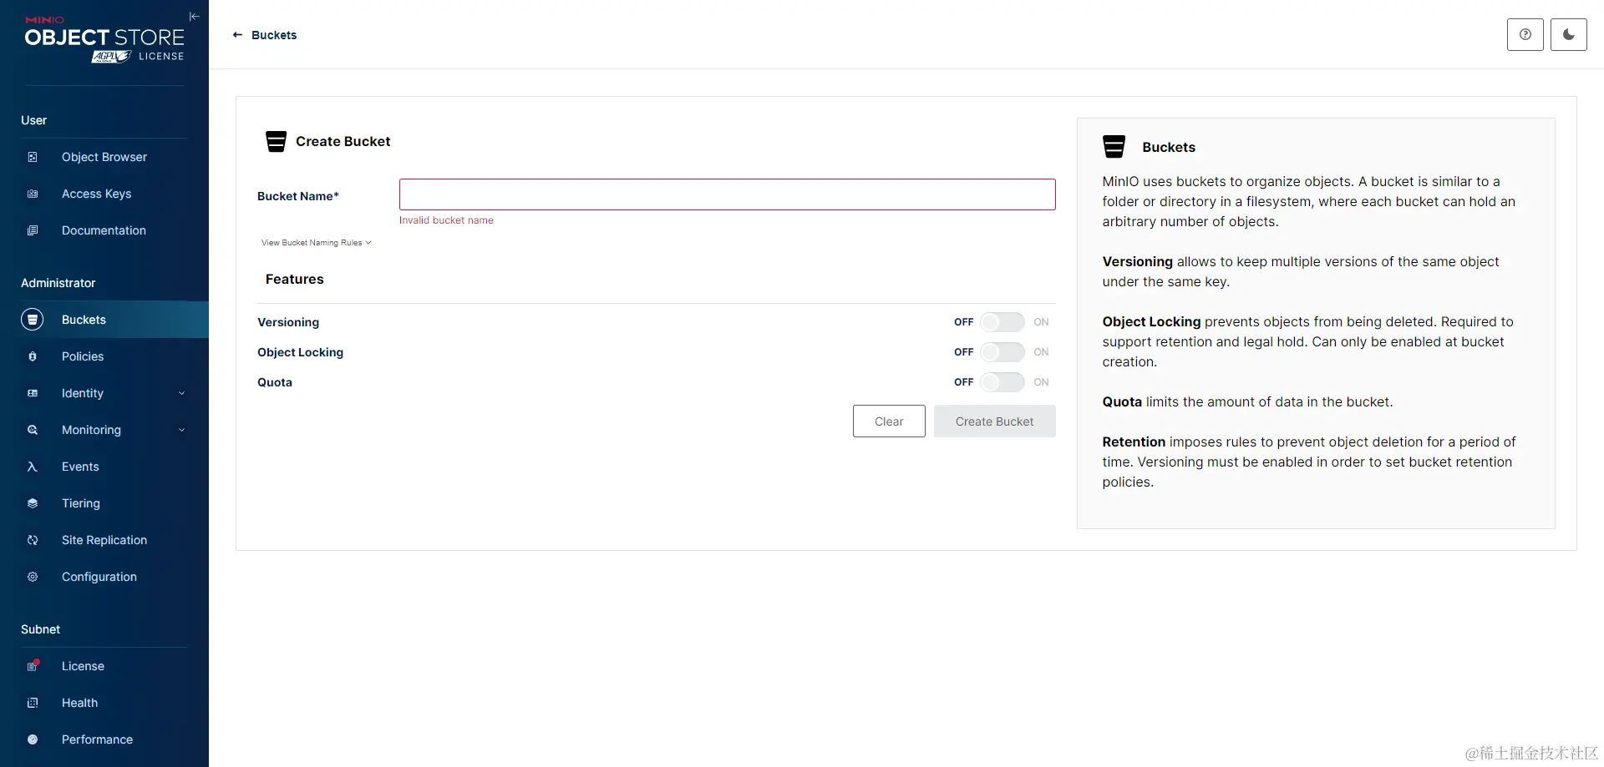Click the Buckets help panel bucket icon
This screenshot has width=1604, height=767.
1114,147
